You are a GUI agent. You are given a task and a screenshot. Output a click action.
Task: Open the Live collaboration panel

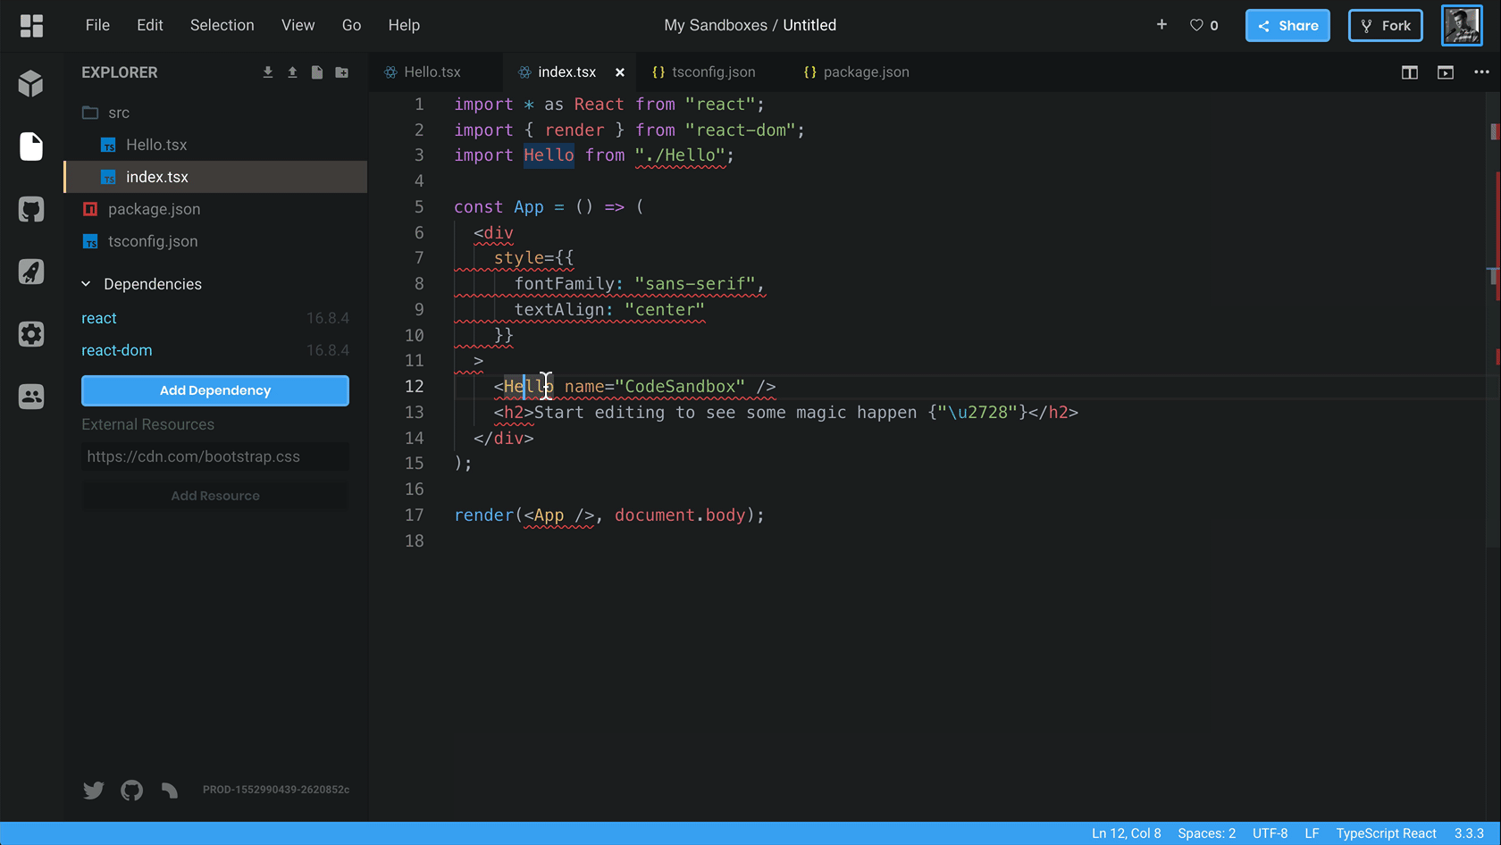(31, 397)
